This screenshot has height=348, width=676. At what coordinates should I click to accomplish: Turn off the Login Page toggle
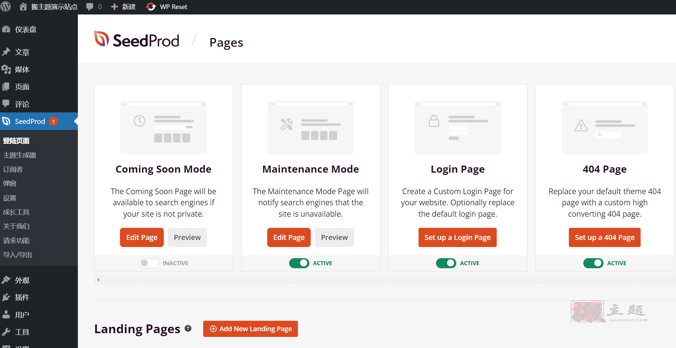(x=446, y=263)
